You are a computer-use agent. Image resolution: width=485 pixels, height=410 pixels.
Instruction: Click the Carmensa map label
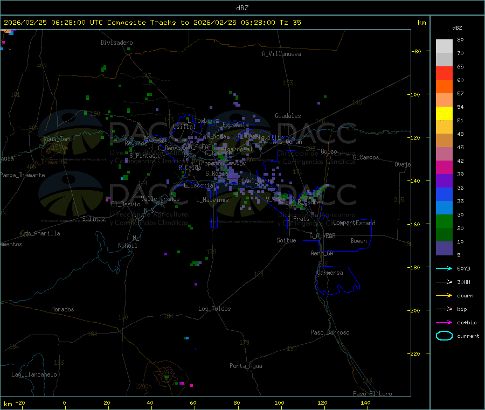click(330, 273)
